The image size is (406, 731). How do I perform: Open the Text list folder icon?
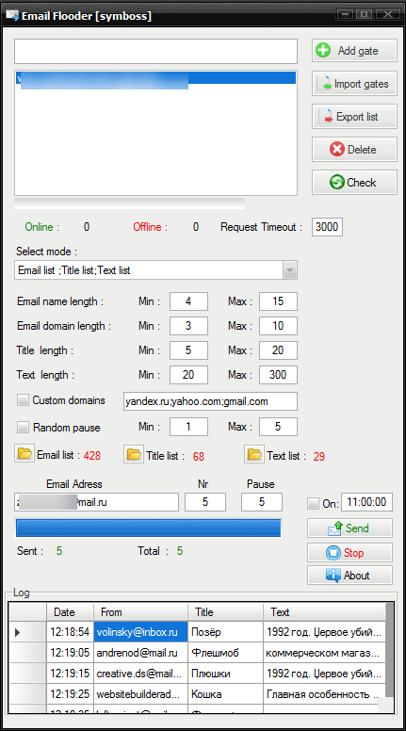(x=254, y=454)
